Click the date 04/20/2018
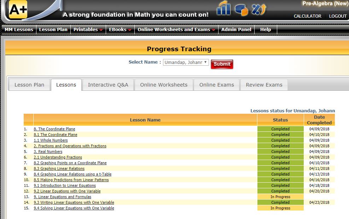 (319, 191)
